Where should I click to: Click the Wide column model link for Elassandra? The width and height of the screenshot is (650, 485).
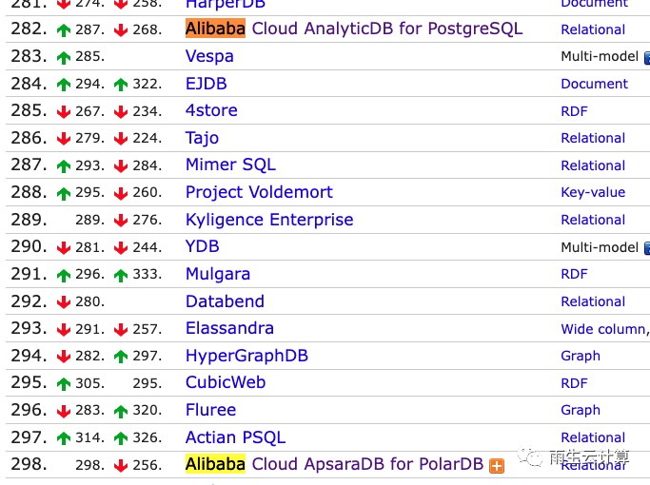pos(603,329)
